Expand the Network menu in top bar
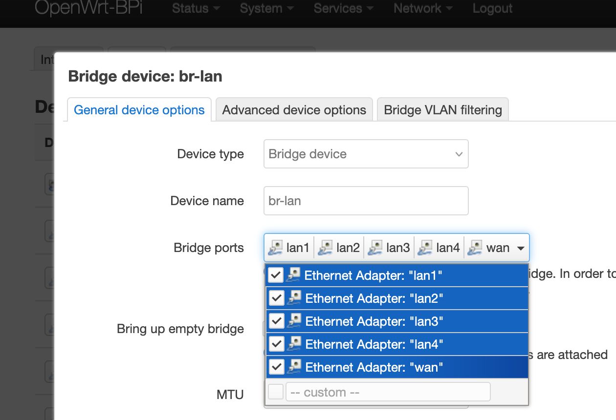616x420 pixels. (423, 8)
